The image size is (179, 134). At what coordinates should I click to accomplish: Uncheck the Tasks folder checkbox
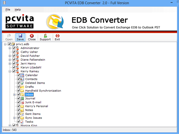tap(18, 121)
